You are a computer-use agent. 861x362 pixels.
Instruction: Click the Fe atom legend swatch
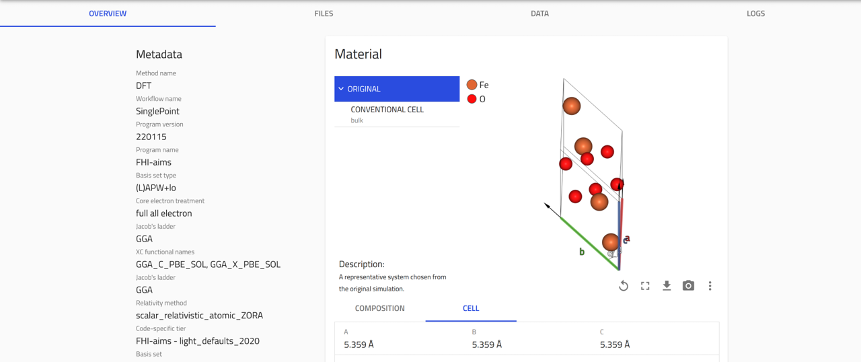472,85
